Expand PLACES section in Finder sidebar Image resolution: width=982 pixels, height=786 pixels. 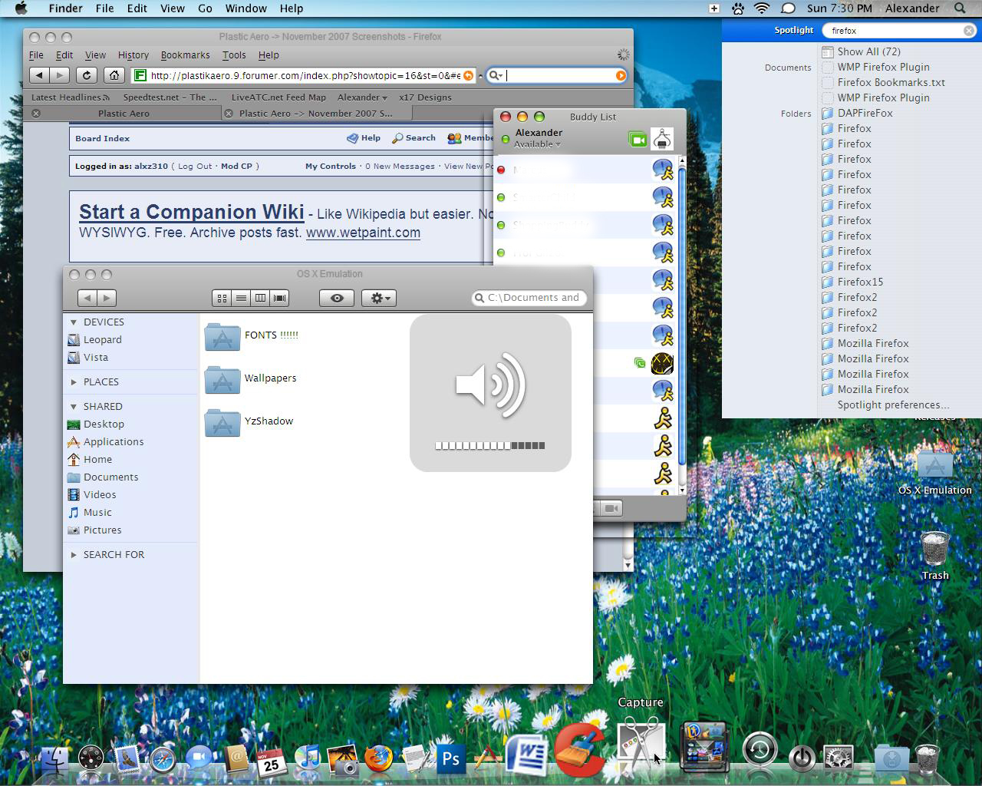coord(74,382)
